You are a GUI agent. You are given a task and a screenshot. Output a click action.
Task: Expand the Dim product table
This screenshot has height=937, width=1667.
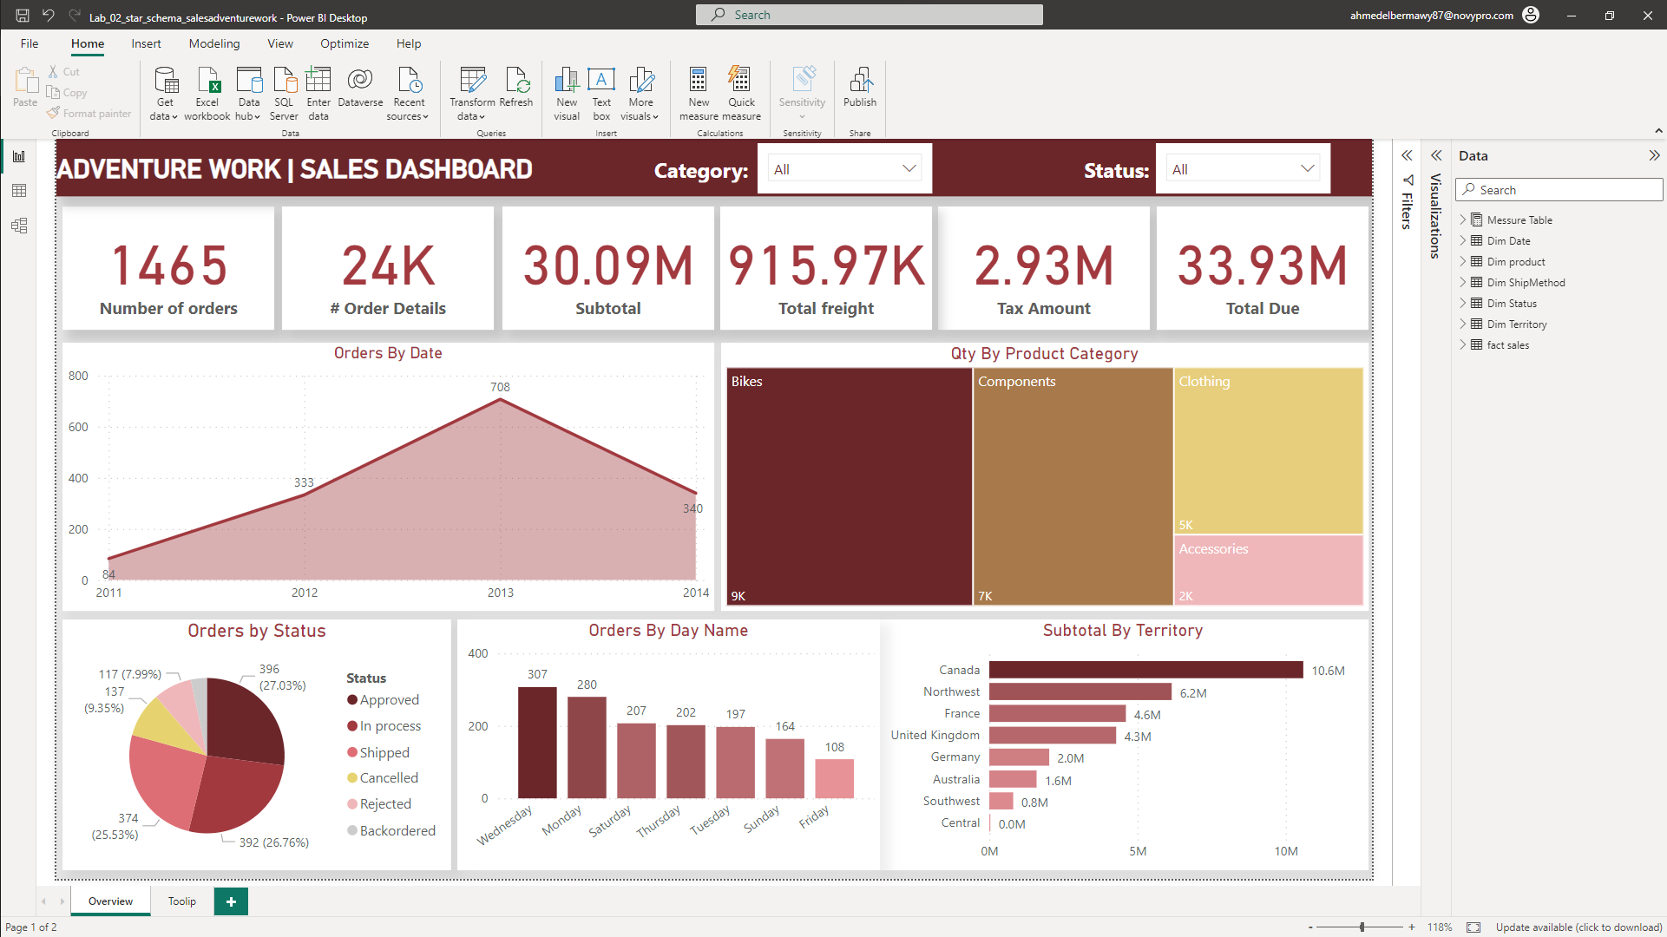click(1463, 261)
